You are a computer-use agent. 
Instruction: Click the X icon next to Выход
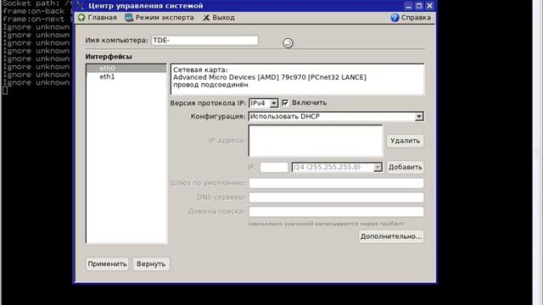pos(206,18)
